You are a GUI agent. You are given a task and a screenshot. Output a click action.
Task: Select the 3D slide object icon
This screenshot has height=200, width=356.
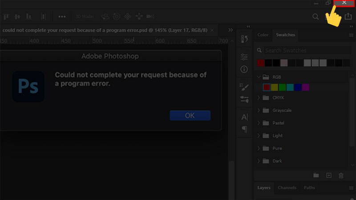(139, 16)
